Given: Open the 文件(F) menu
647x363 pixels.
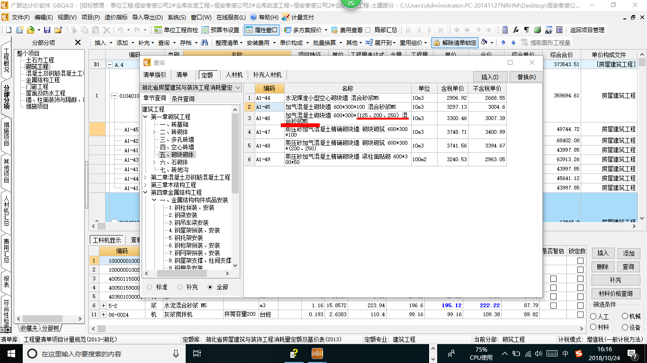Looking at the screenshot, I should [x=21, y=17].
